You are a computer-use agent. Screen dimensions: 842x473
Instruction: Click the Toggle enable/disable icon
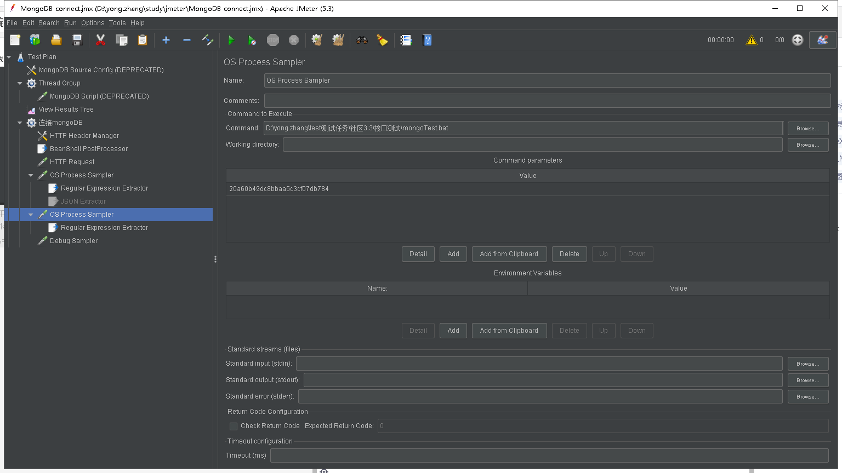click(x=208, y=40)
